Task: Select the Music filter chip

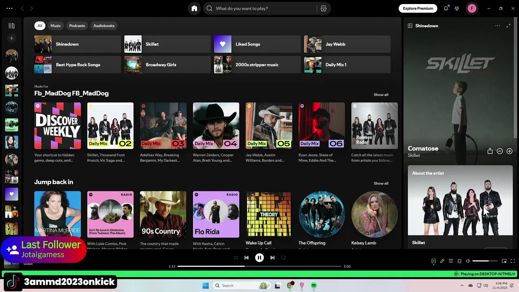Action: point(56,26)
